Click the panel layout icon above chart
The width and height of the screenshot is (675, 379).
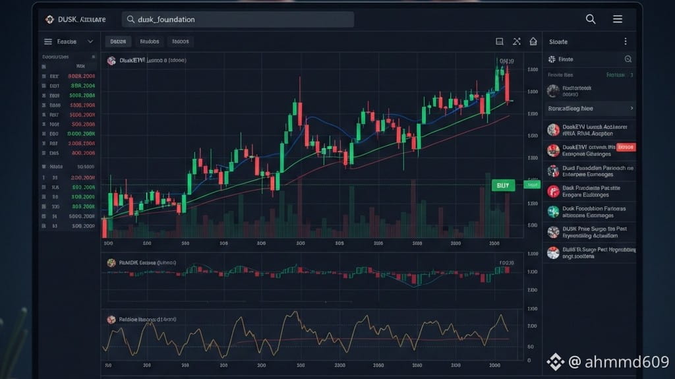click(500, 42)
